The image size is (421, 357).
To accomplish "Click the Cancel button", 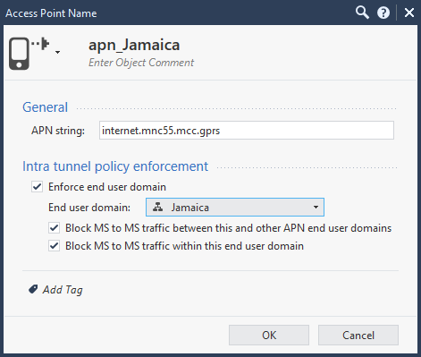I will (x=358, y=335).
